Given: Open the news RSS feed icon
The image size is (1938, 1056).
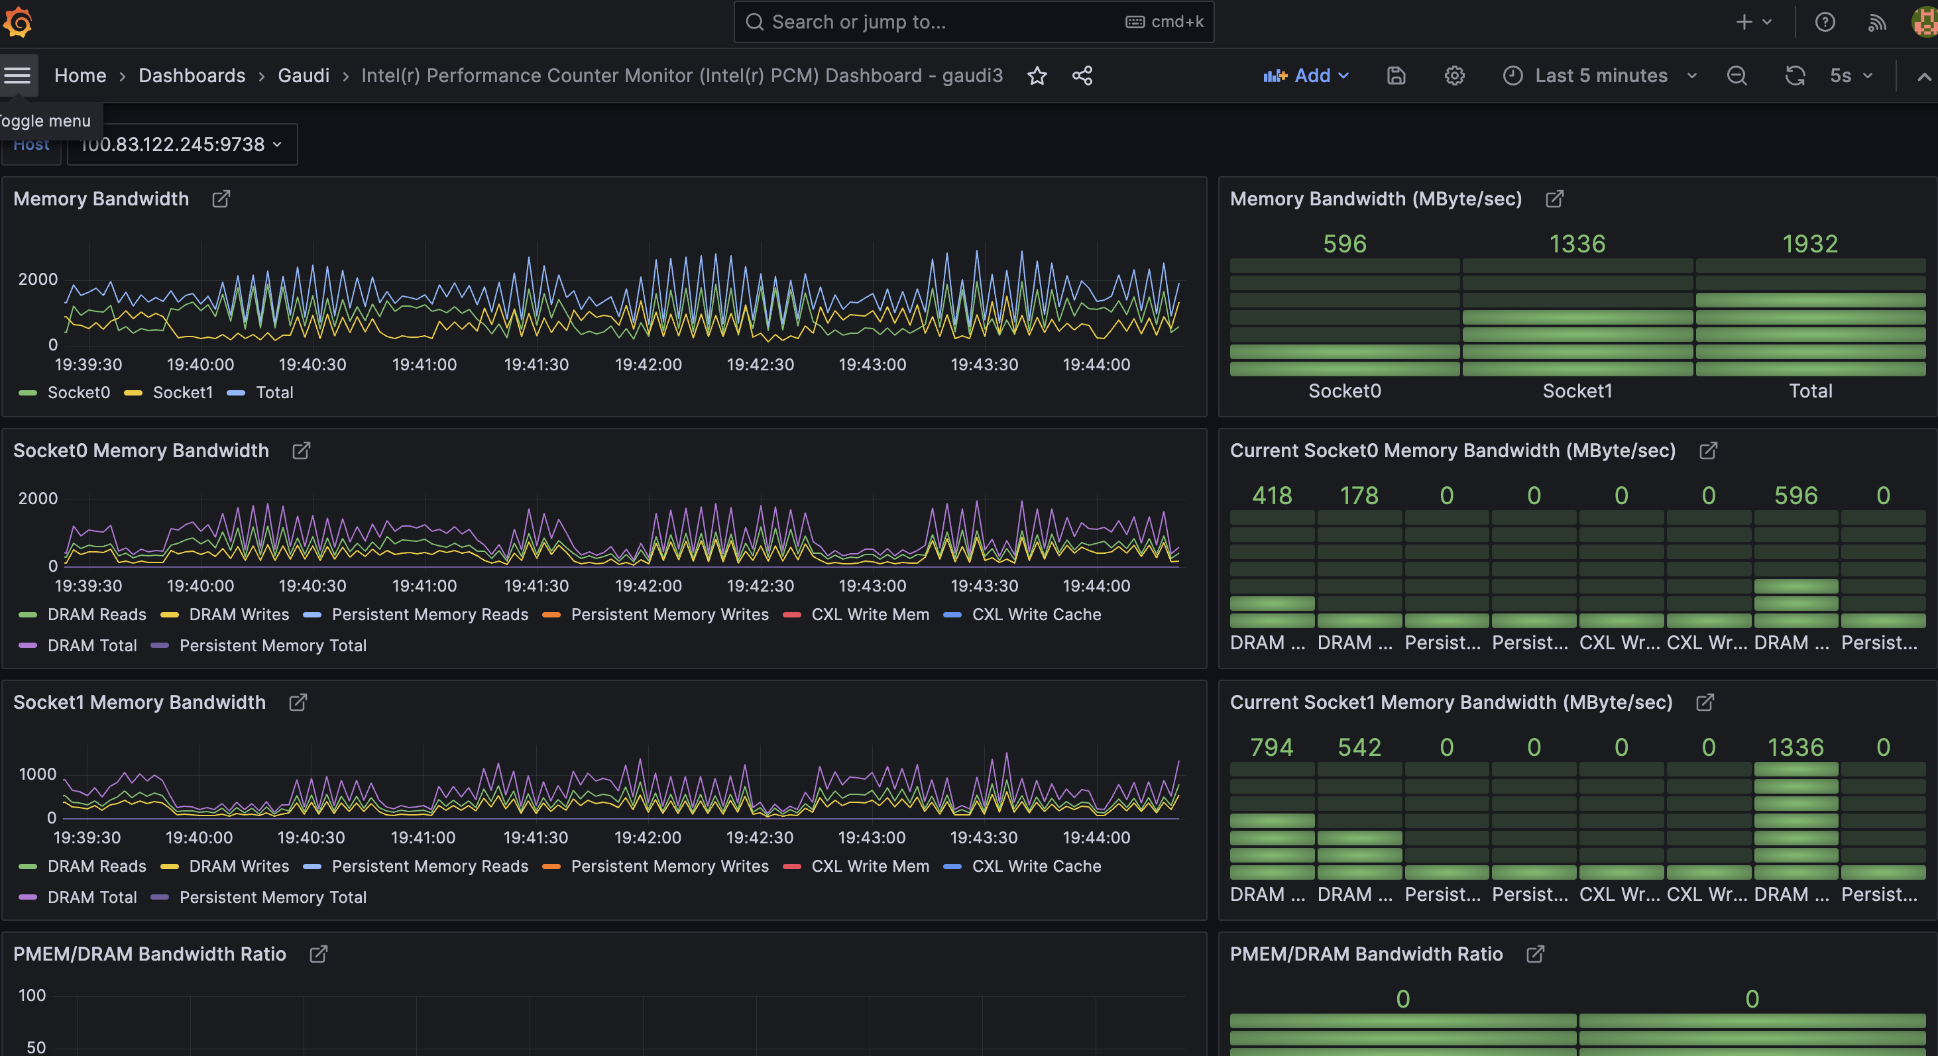Looking at the screenshot, I should pyautogui.click(x=1877, y=22).
